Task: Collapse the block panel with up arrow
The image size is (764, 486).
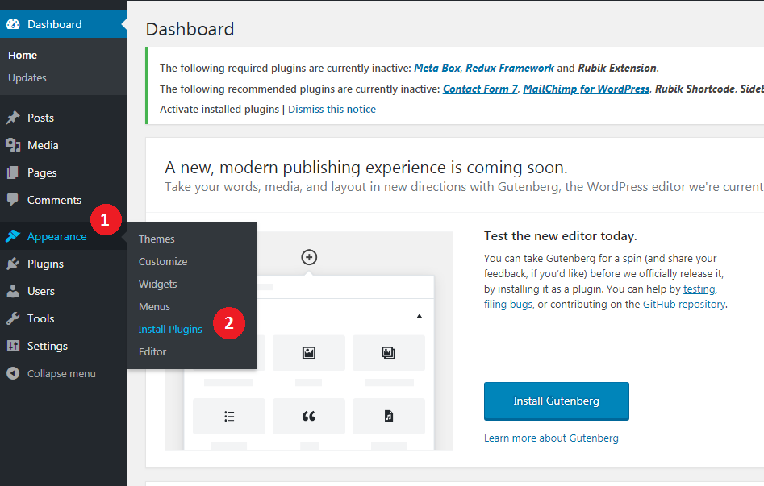Action: pyautogui.click(x=419, y=316)
